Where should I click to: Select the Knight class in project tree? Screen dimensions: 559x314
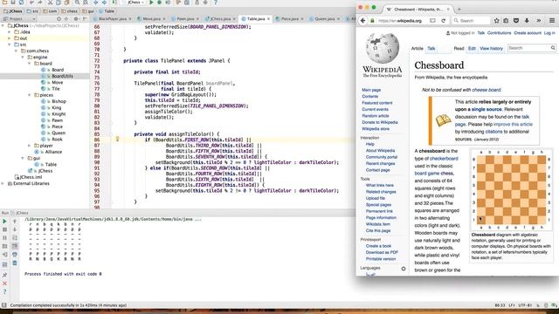(x=59, y=114)
